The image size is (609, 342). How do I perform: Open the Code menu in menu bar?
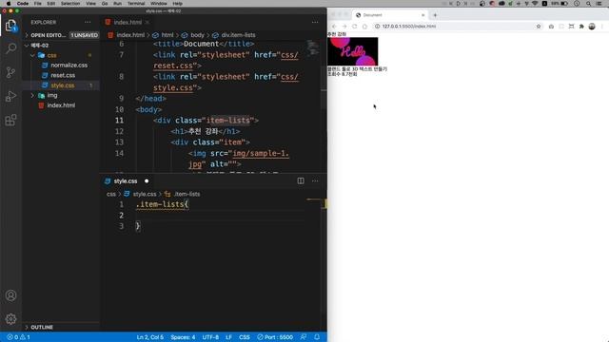tap(23, 3)
